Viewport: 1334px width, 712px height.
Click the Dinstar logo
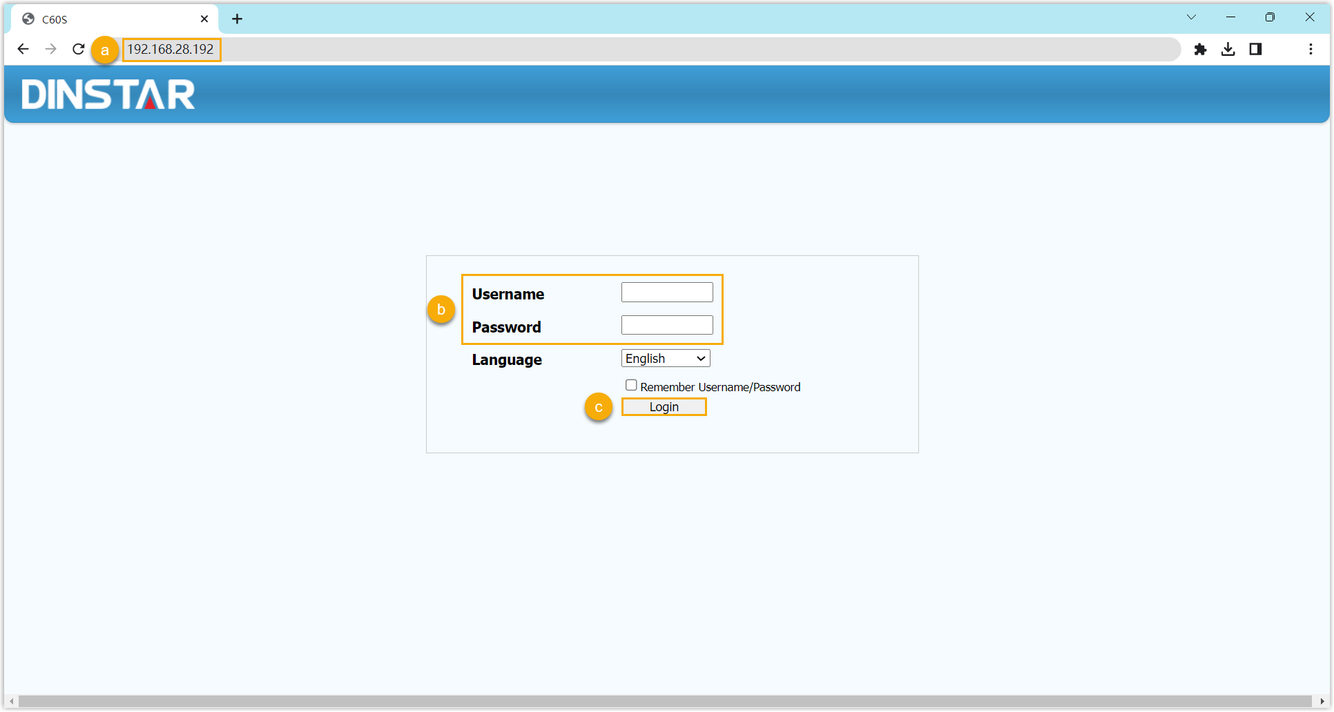click(x=108, y=95)
